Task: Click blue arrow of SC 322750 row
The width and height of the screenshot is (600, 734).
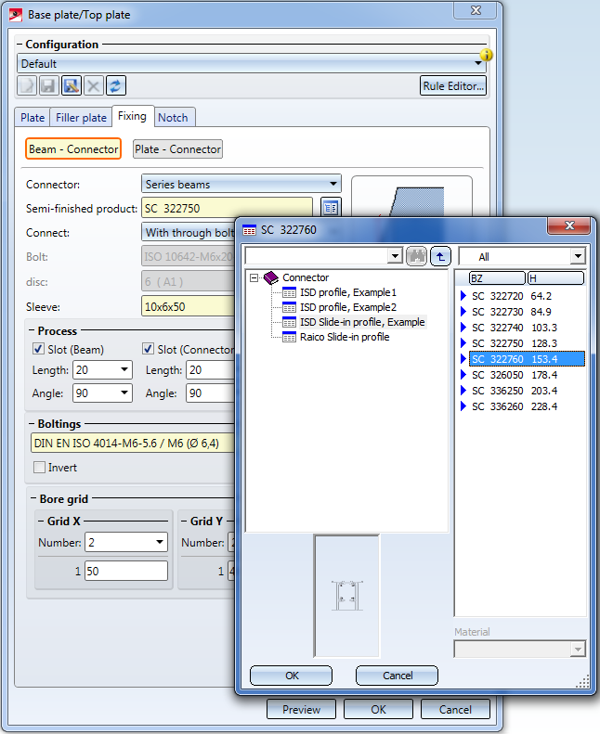Action: [463, 343]
